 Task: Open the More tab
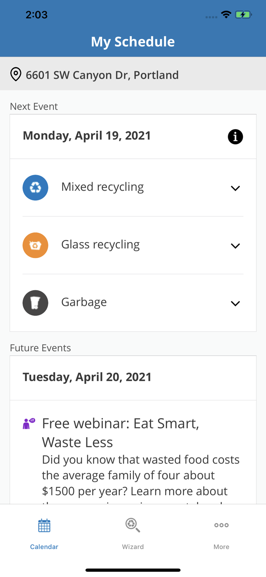pos(221,534)
